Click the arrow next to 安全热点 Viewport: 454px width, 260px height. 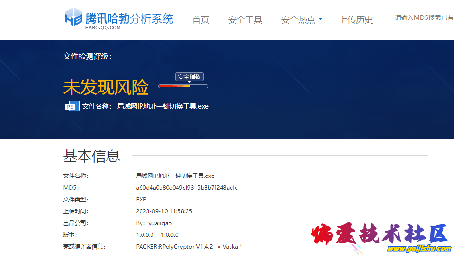click(320, 20)
